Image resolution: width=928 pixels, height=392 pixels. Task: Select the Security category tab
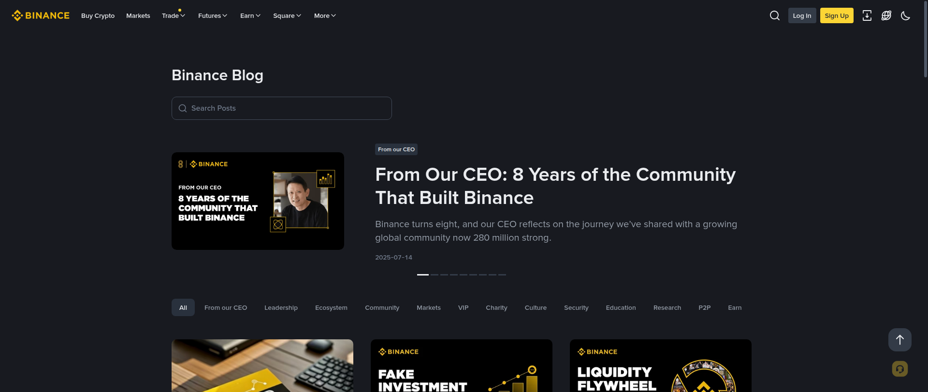coord(576,307)
